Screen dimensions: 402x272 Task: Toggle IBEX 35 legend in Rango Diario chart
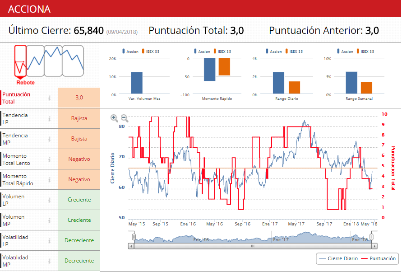pyautogui.click(x=294, y=52)
